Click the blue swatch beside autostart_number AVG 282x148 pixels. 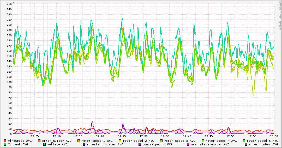pyautogui.click(x=84, y=144)
